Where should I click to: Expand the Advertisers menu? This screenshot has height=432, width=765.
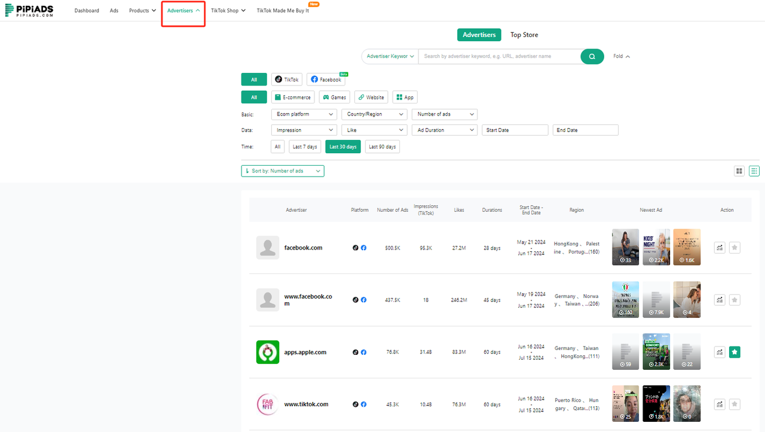click(183, 11)
